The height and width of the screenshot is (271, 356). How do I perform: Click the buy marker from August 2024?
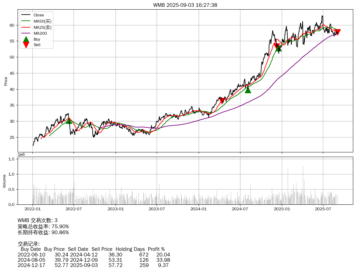click(248, 90)
